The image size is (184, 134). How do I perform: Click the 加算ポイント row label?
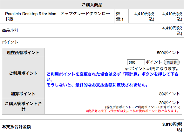tap(23, 94)
